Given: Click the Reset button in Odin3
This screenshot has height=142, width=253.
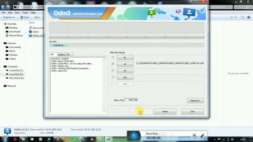Looking at the screenshot, I should 165,111.
